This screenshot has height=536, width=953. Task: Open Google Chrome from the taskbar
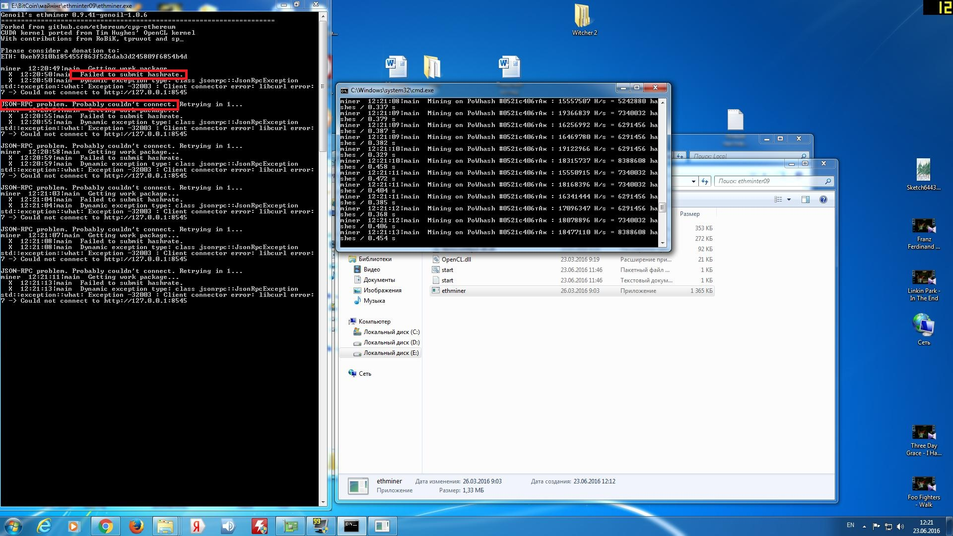click(105, 526)
